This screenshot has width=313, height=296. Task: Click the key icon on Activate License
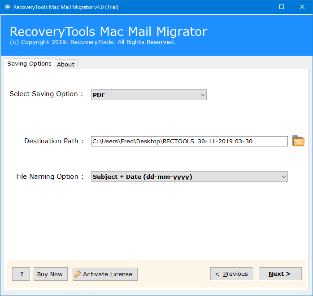pyautogui.click(x=78, y=274)
